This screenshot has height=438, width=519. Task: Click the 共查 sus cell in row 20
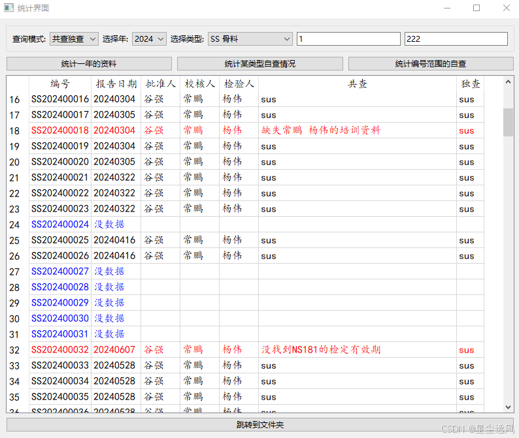point(358,162)
